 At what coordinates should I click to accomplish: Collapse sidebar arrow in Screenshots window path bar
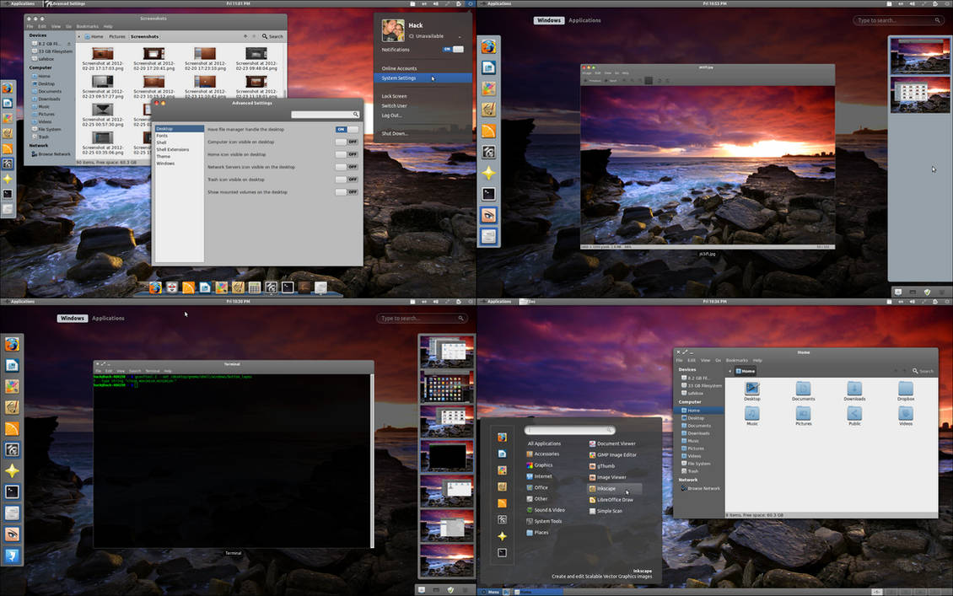click(79, 36)
